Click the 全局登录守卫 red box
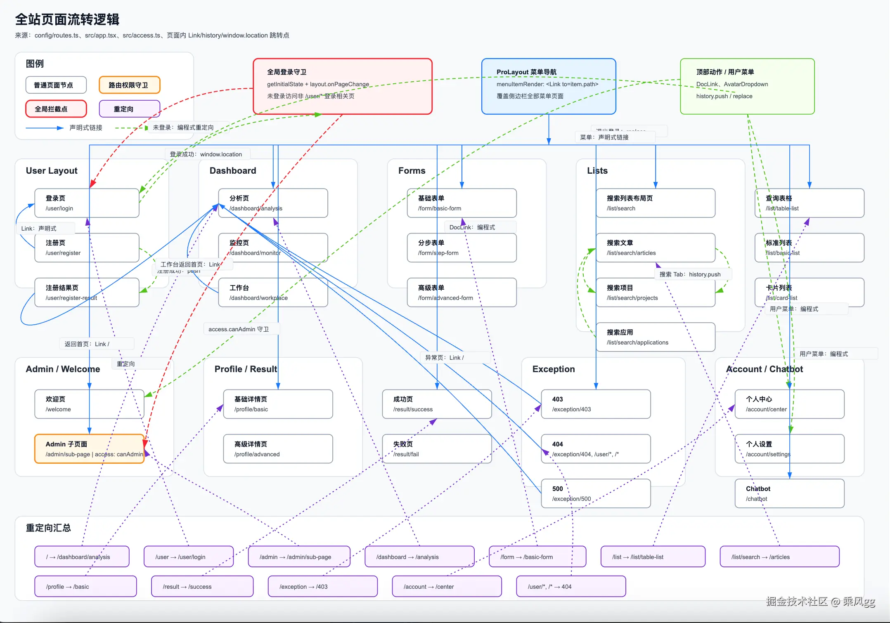Viewport: 890px width, 623px height. click(343, 86)
